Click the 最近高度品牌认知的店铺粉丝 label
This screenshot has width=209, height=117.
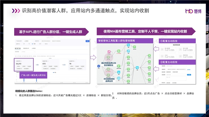pos(109,64)
